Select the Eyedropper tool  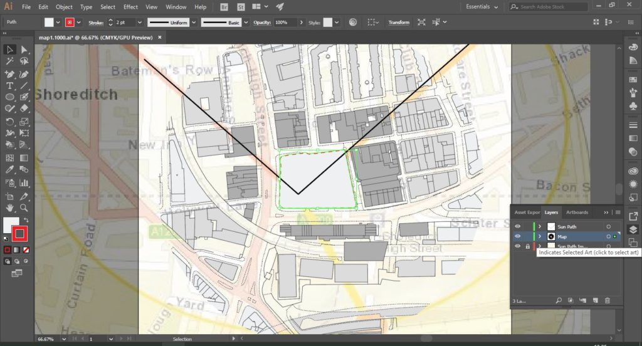click(9, 169)
